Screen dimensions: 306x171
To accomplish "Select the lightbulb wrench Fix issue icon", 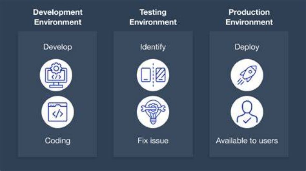I will [153, 112].
